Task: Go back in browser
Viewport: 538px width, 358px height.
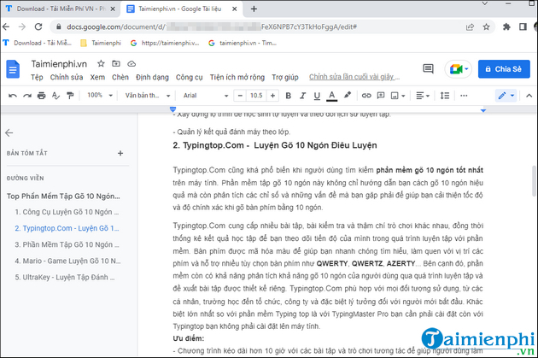Action: point(6,26)
